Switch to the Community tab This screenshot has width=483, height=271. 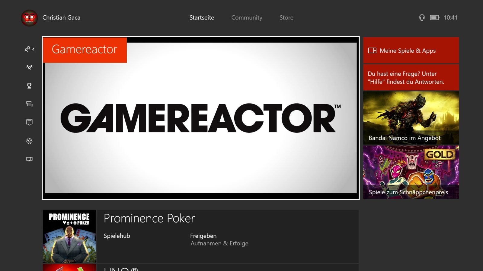247,17
